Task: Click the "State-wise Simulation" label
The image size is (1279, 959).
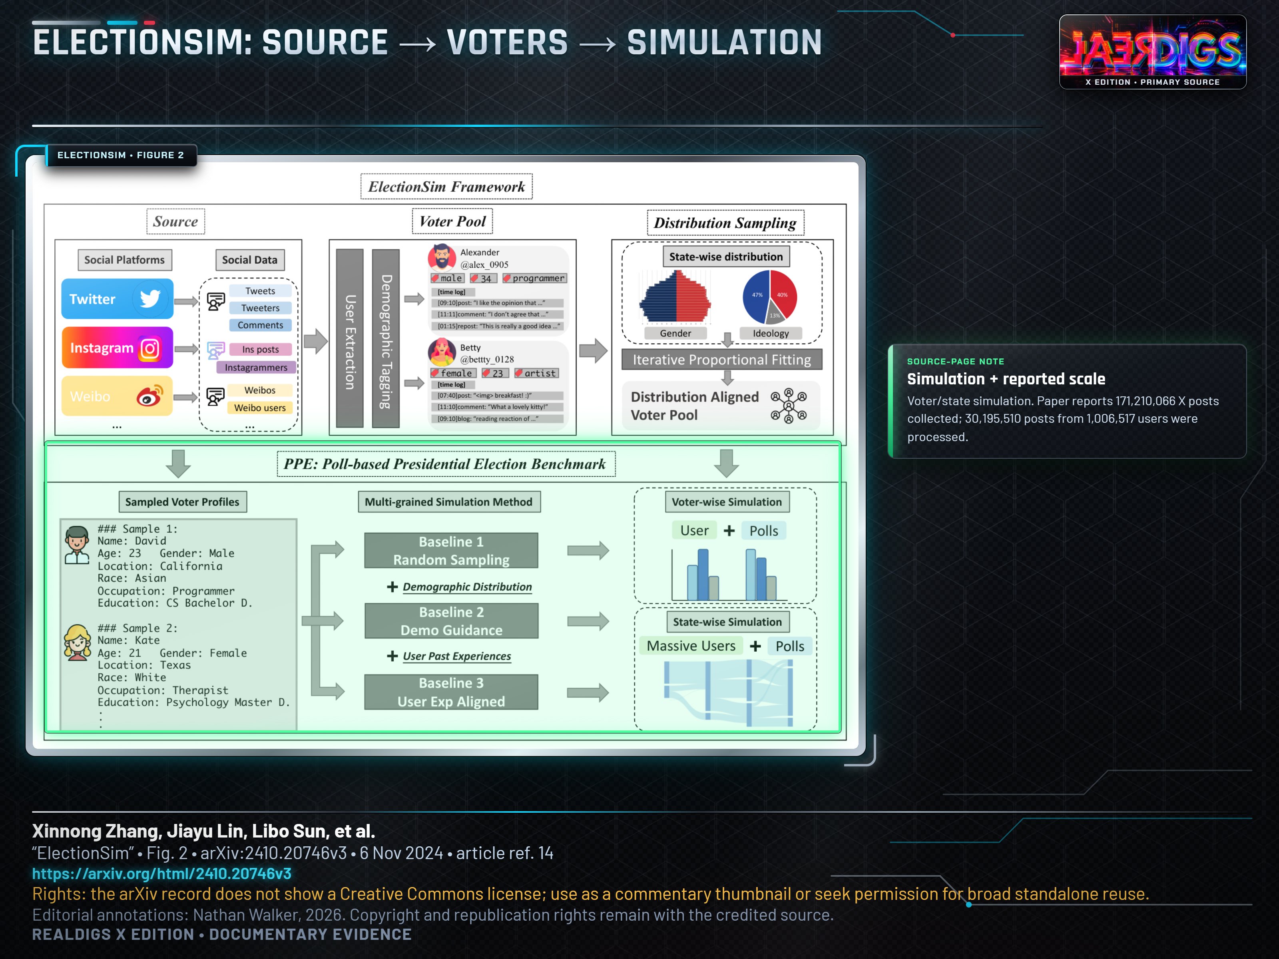Action: point(727,622)
